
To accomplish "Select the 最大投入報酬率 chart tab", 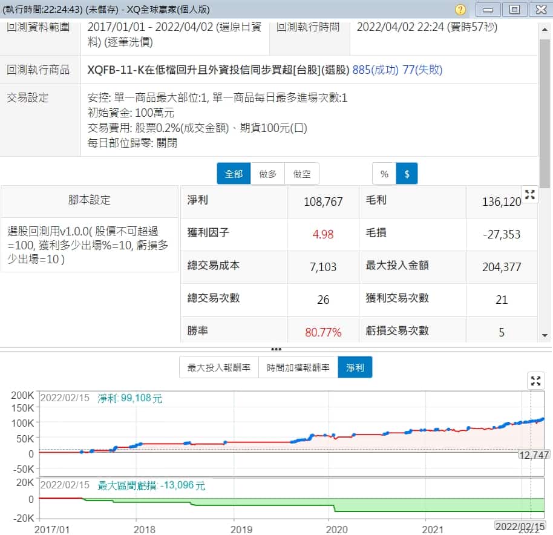I will click(x=219, y=367).
